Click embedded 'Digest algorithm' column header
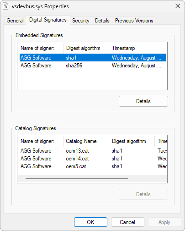 [86, 48]
